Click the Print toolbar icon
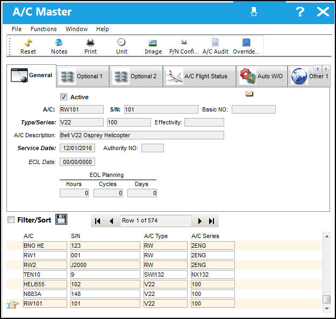336x319 pixels. (x=90, y=46)
